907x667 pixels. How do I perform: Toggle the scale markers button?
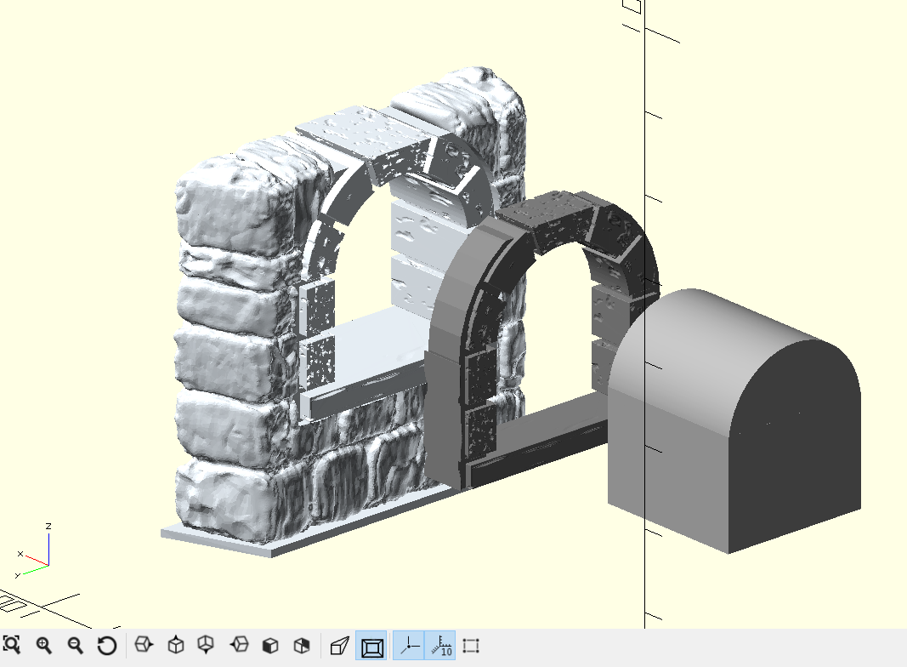[x=440, y=646]
